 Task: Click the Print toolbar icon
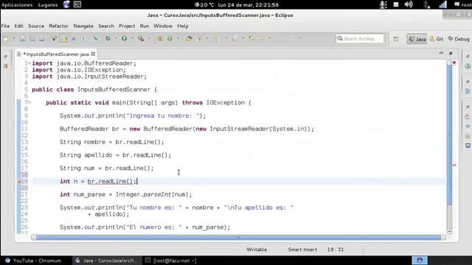(42, 38)
